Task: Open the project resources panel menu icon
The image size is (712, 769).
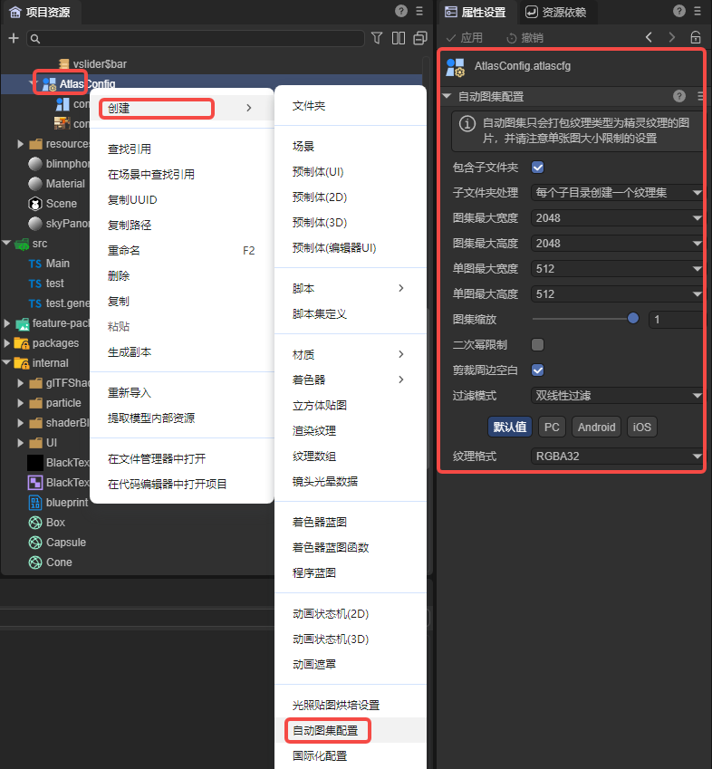Action: pos(419,12)
